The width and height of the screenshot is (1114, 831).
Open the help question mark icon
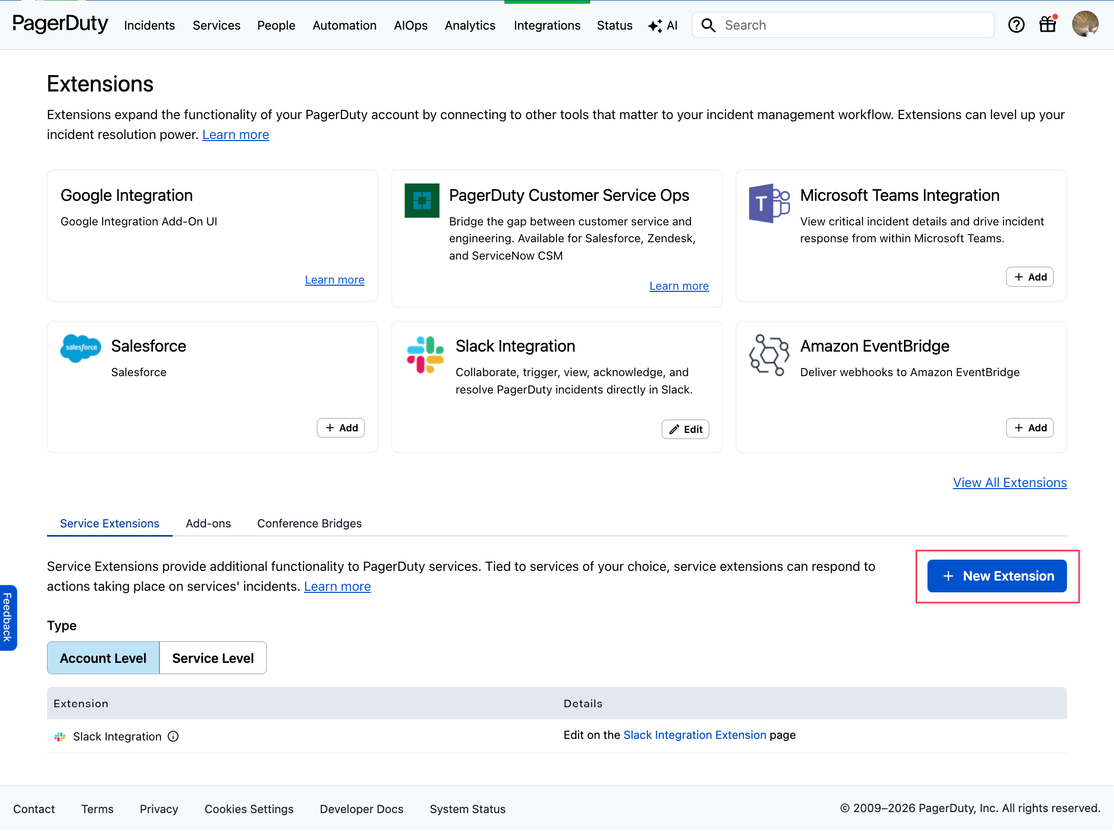click(1016, 25)
